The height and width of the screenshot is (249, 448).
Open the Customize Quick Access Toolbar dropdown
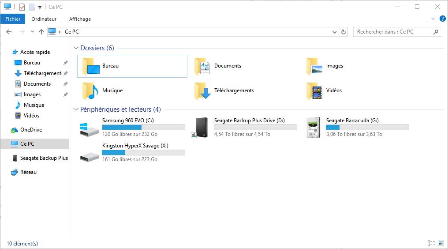[40, 8]
